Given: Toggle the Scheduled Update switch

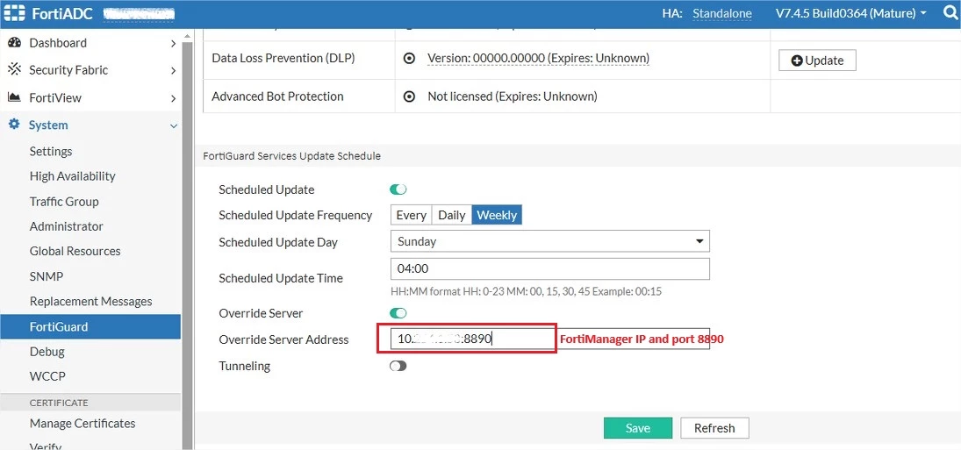Looking at the screenshot, I should [398, 189].
